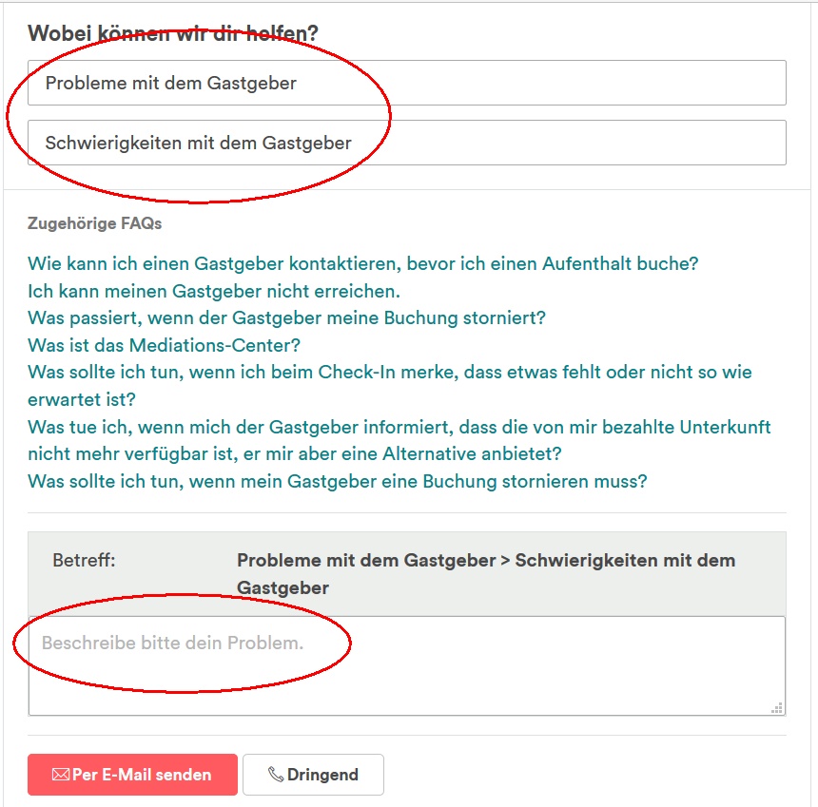Click the phone icon next to Dringend
The height and width of the screenshot is (807, 818).
(x=276, y=774)
